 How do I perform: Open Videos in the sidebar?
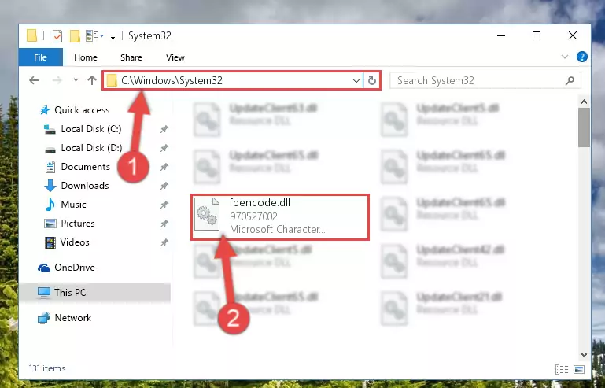click(67, 242)
